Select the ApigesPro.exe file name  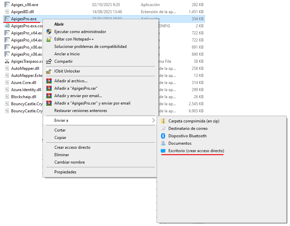[24, 19]
